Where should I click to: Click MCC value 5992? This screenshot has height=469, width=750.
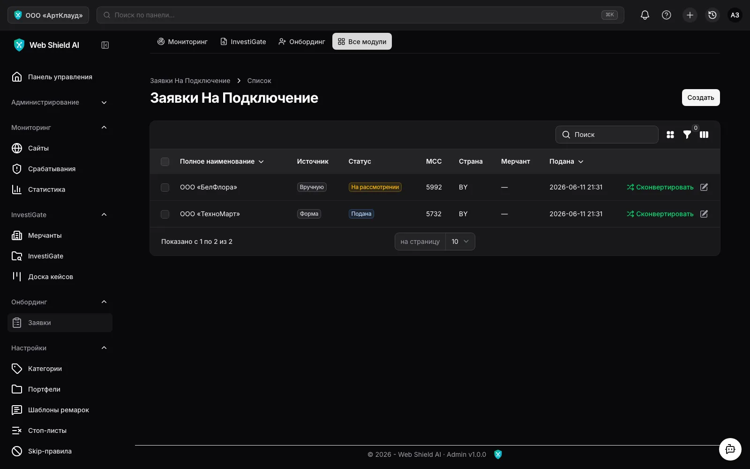pos(434,187)
